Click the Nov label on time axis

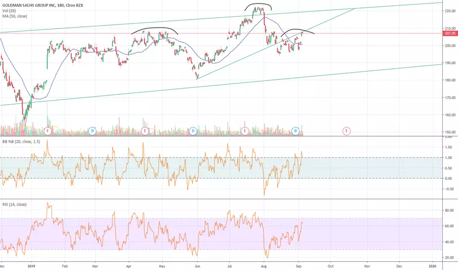click(367, 266)
